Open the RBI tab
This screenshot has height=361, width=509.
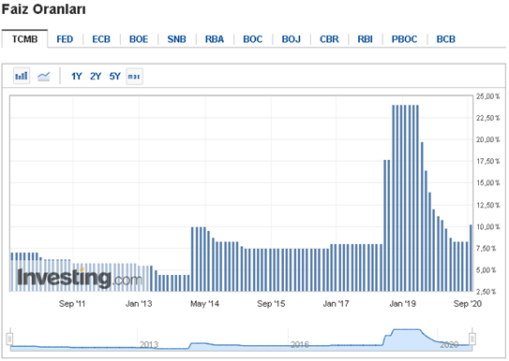(x=366, y=39)
